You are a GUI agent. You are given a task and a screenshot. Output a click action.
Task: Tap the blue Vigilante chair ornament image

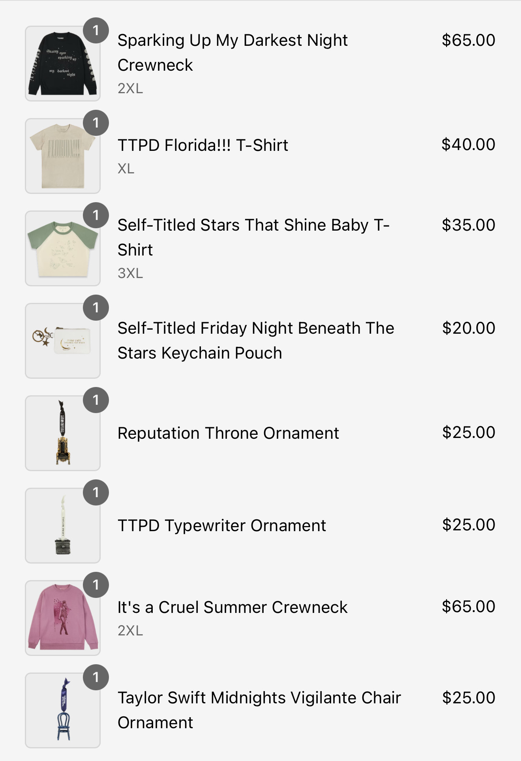63,710
